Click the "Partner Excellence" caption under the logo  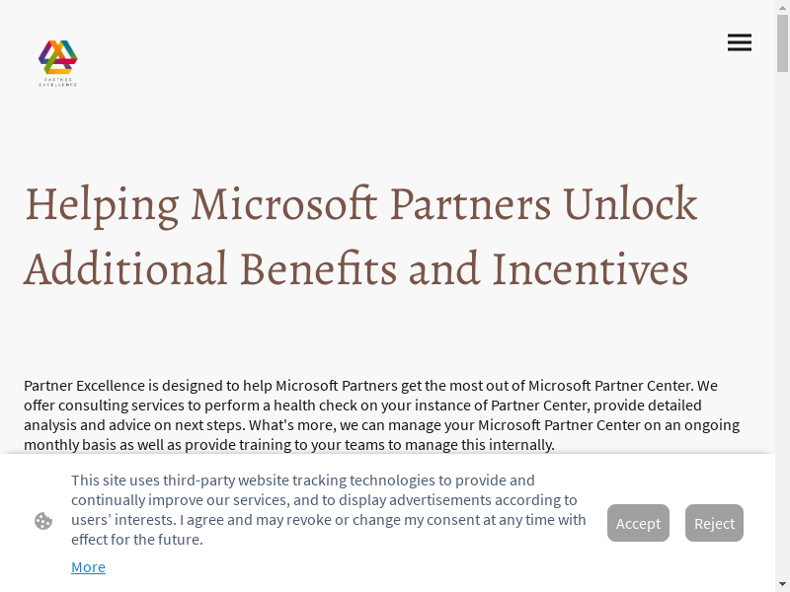click(58, 83)
